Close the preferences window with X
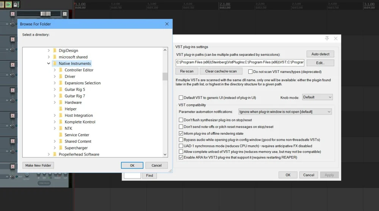Screen dimensions: 379x211 (335, 38)
